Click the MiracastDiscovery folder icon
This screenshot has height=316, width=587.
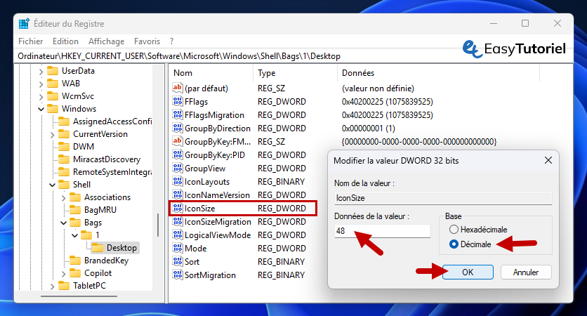tap(64, 159)
